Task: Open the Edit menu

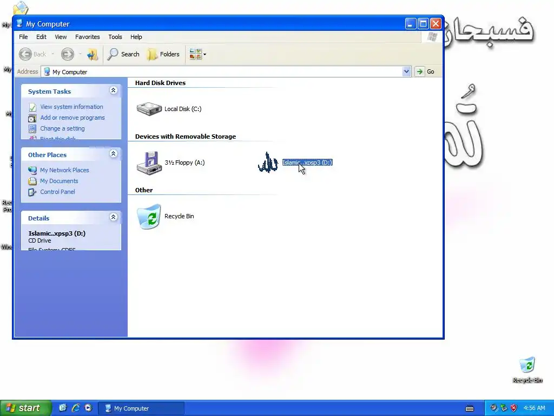Action: click(x=41, y=37)
